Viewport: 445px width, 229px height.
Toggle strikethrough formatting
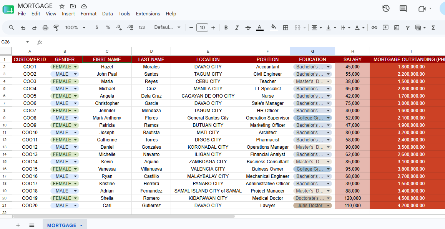click(x=248, y=28)
